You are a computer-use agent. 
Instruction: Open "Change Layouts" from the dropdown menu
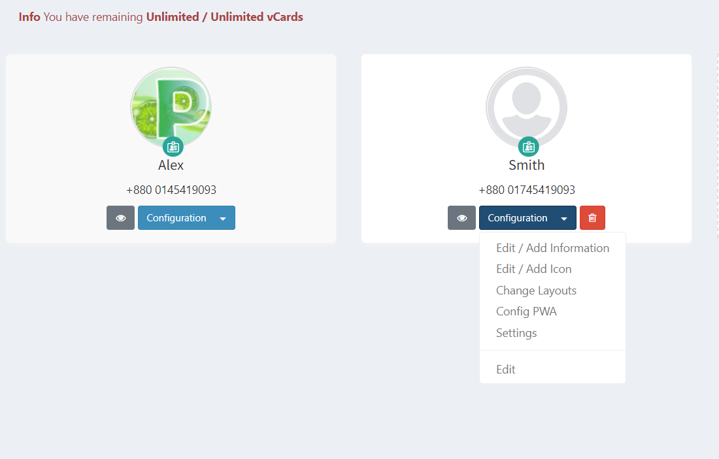[x=536, y=291]
